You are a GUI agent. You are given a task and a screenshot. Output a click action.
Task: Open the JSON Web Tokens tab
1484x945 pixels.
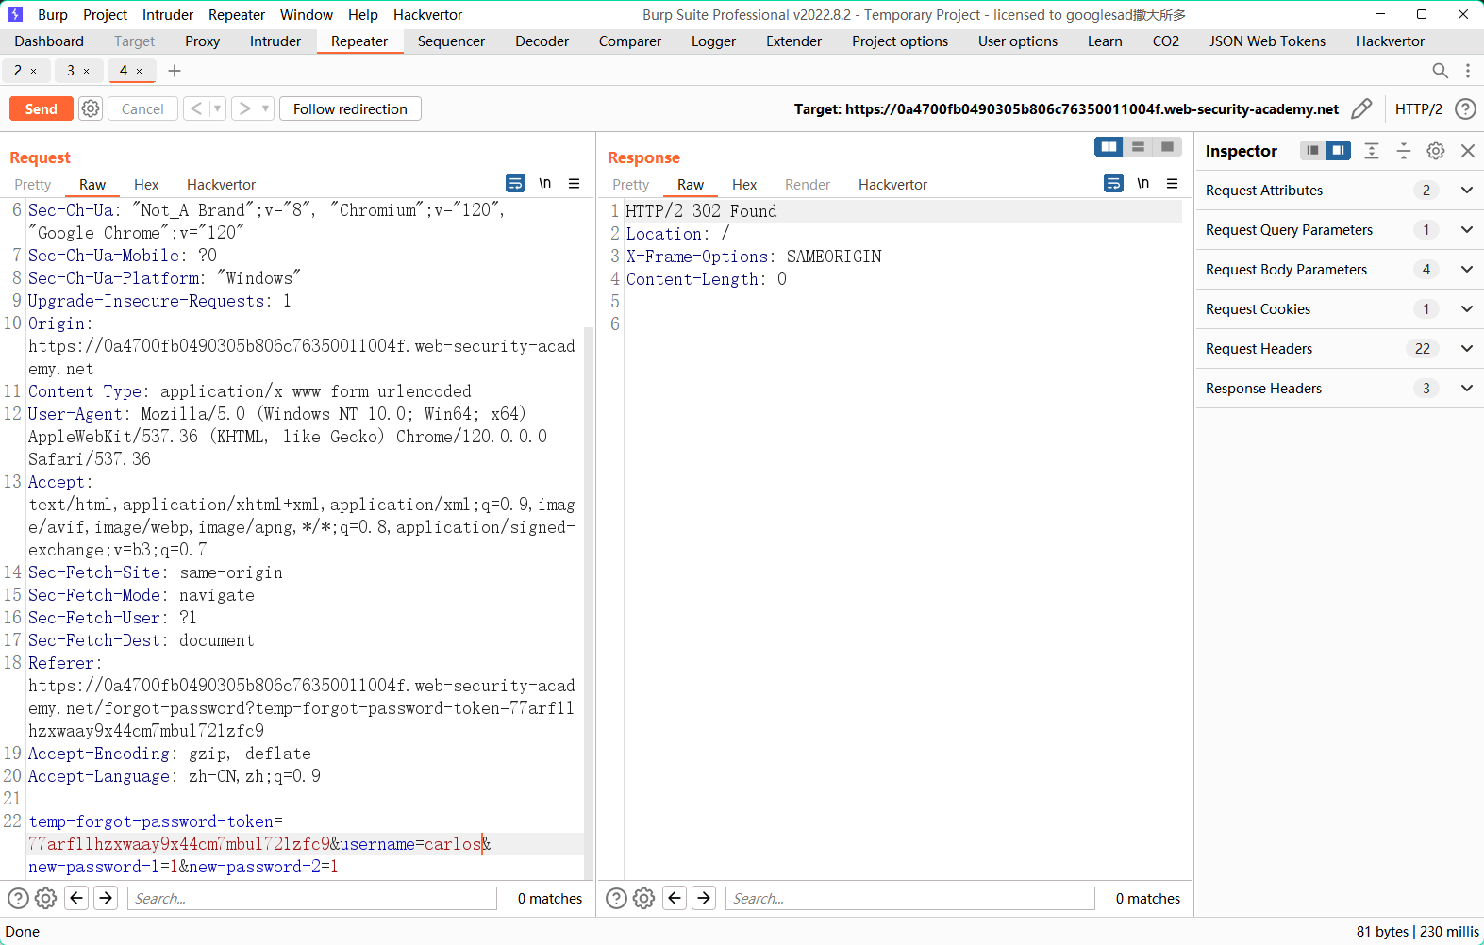1267,41
